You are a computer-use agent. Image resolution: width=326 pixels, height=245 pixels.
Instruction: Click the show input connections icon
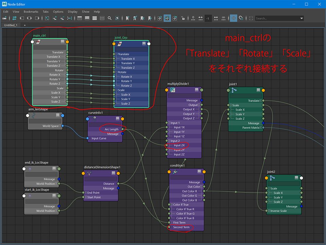point(22,18)
